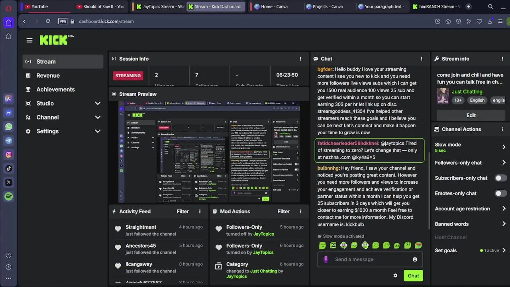This screenshot has width=510, height=287.
Task: Click the Opera home sidebar icon
Action: click(x=8, y=23)
